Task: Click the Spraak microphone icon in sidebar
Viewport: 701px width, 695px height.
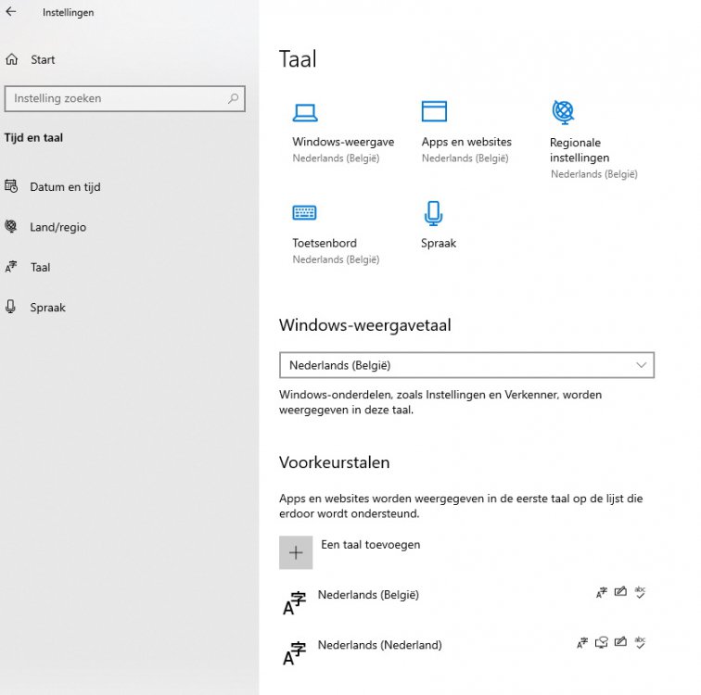Action: 11,307
